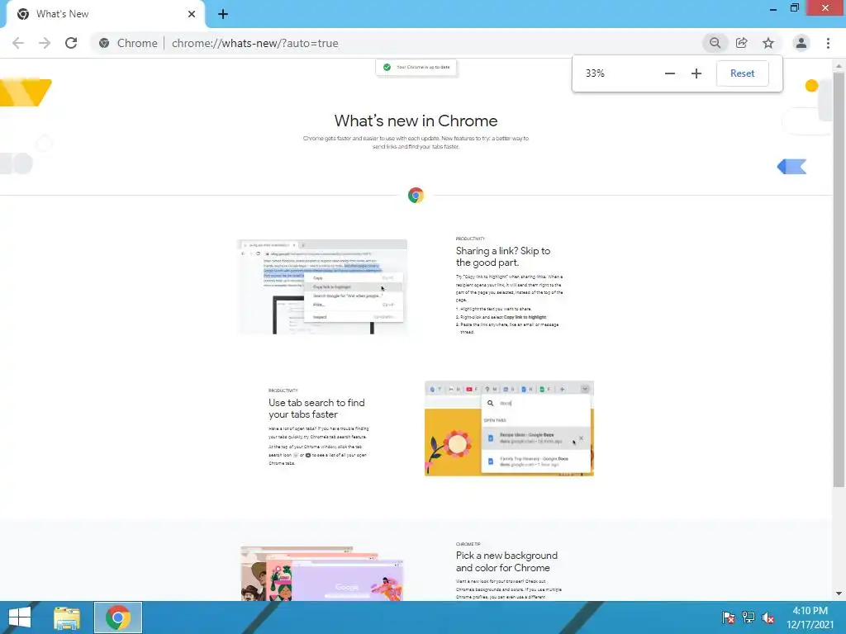Click the vertical scrollbar thumb
Image resolution: width=846 pixels, height=634 pixels.
(x=839, y=281)
